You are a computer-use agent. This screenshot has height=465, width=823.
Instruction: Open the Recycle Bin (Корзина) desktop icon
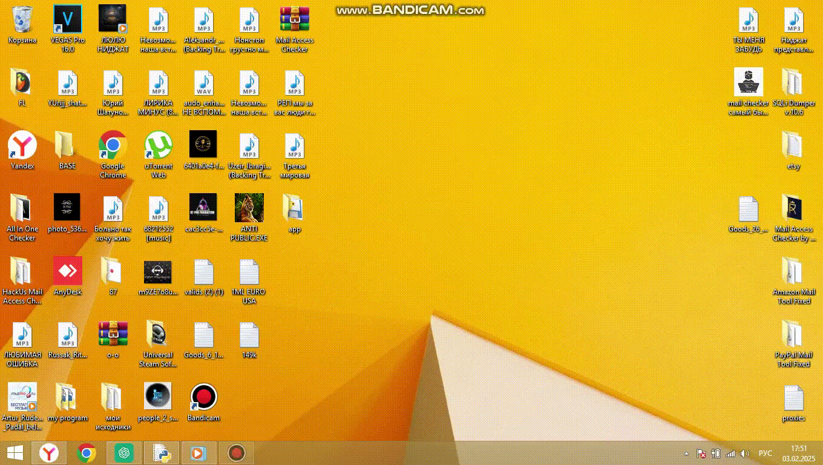(22, 21)
